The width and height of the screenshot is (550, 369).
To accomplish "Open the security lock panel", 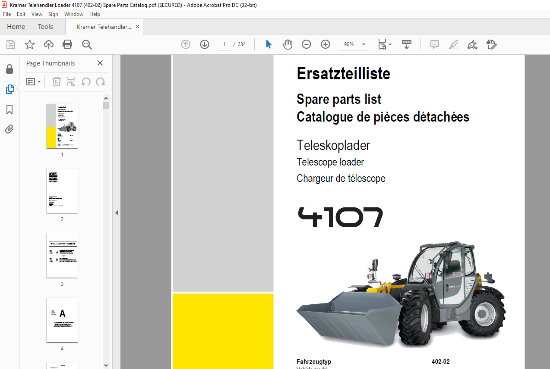I will coord(9,69).
